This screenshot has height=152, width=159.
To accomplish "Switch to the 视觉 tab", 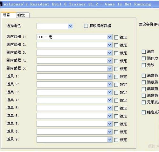I will pos(23,15).
